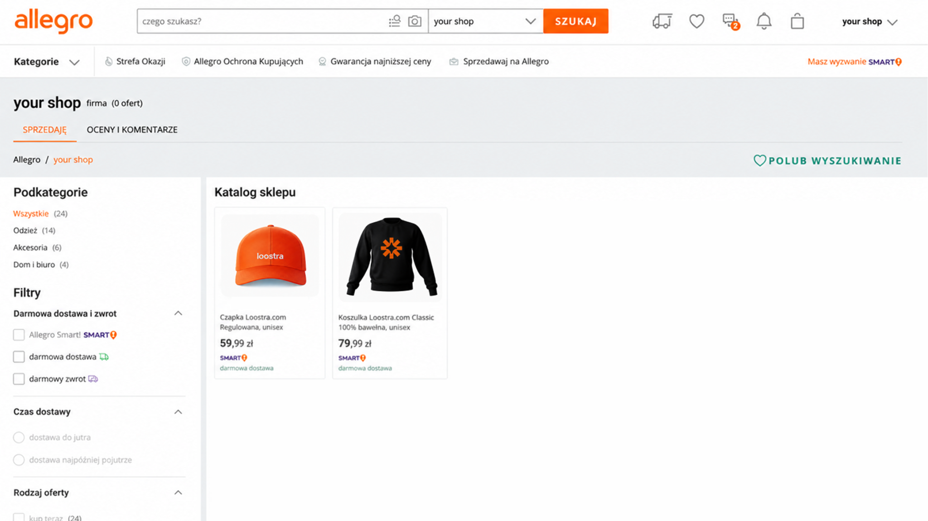Open messages icon with 2 notifications

pos(730,21)
